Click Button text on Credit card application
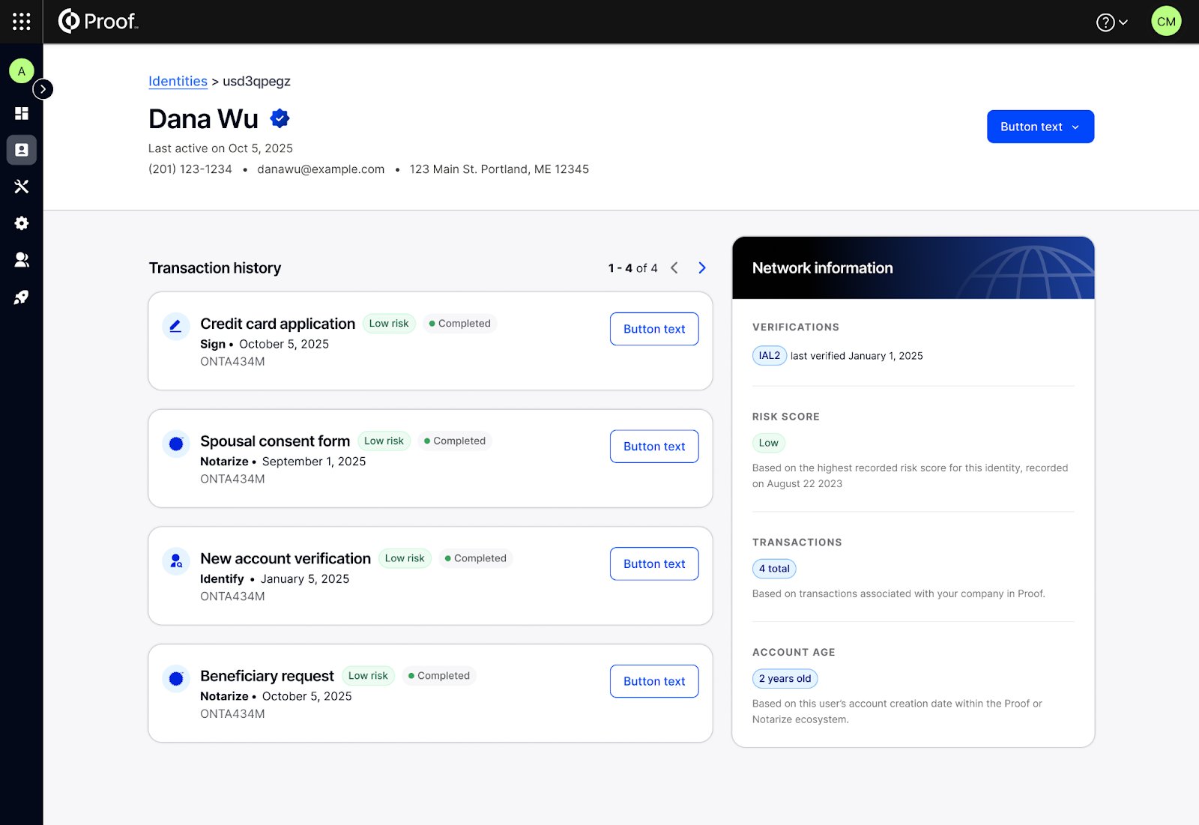 (x=654, y=329)
